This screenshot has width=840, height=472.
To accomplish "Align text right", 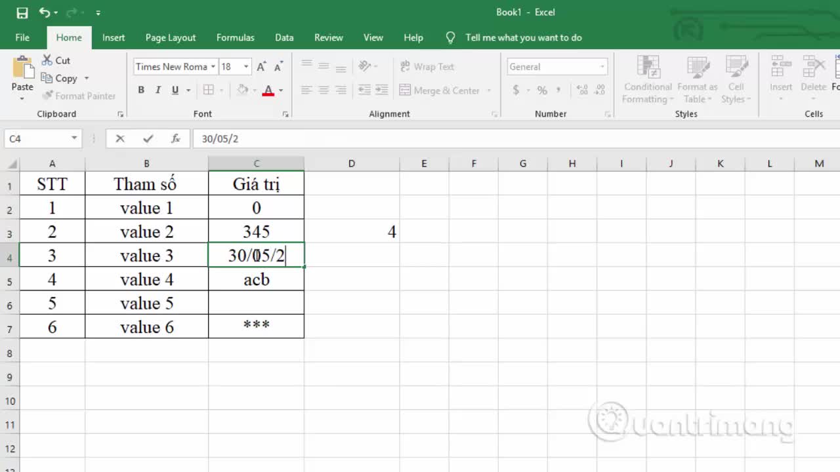I will click(341, 90).
